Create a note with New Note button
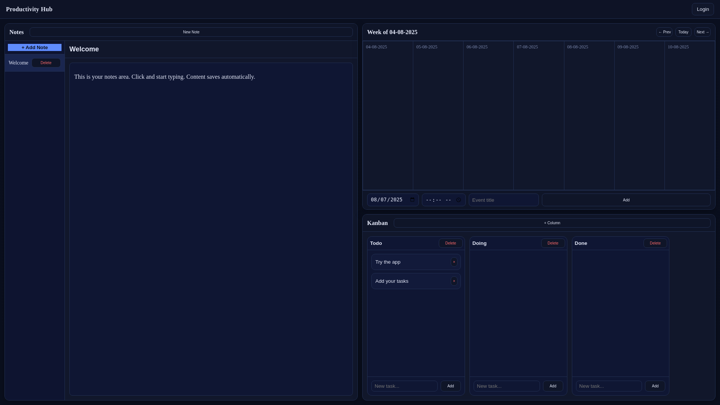 (x=191, y=32)
